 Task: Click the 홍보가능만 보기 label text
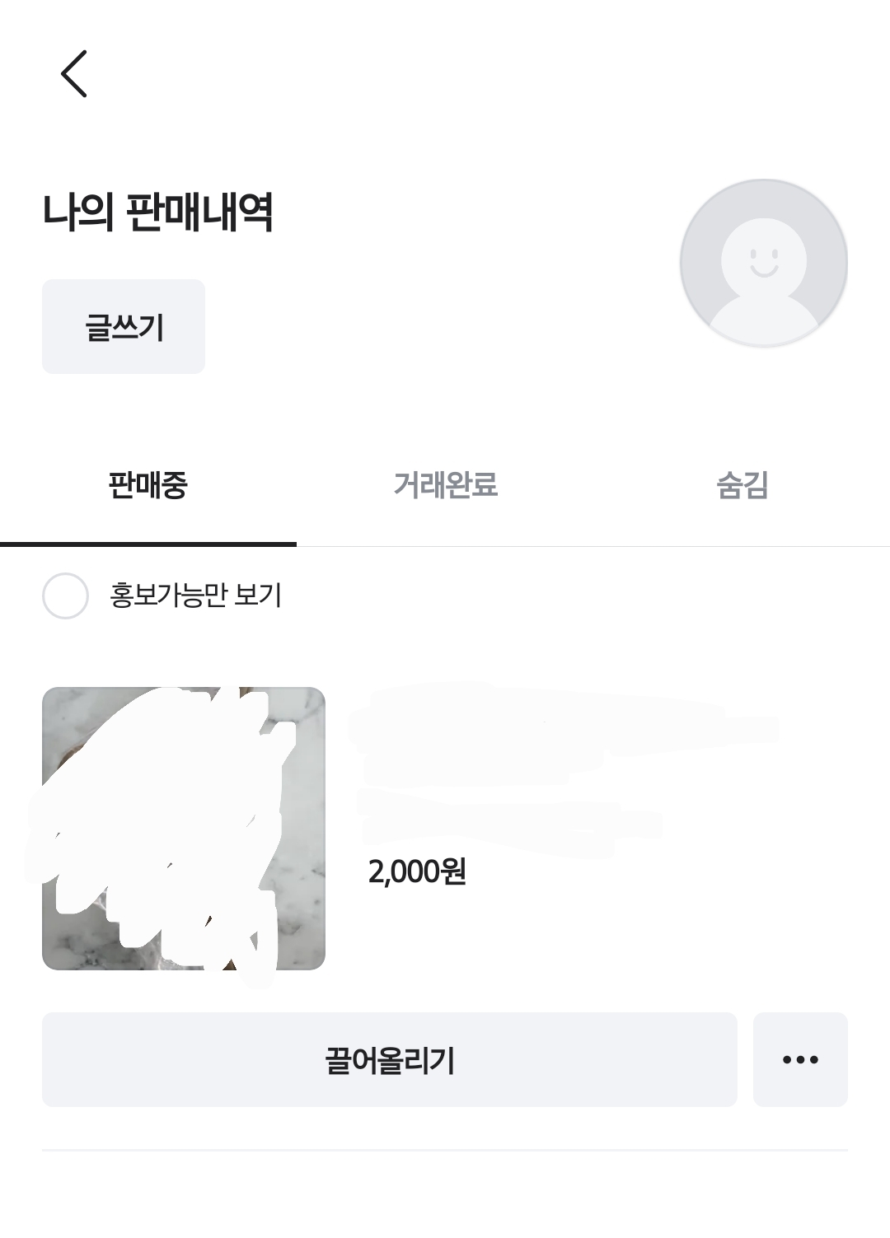tap(195, 596)
